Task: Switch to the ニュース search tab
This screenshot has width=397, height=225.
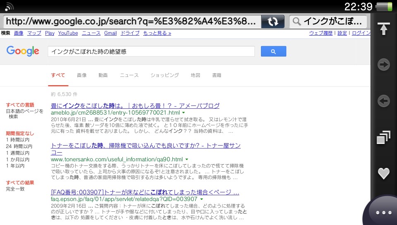Action: tap(129, 75)
